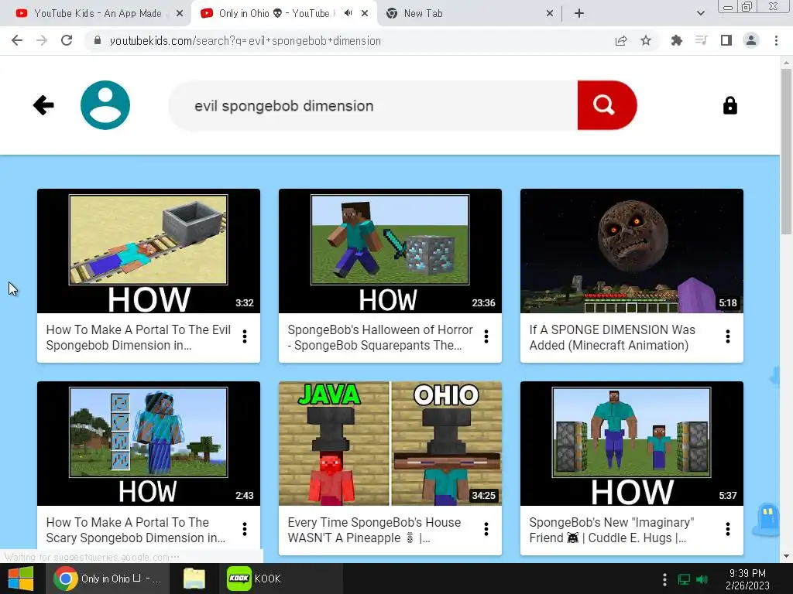
Task: Open title If A SPONGE DIMENSION Was Added
Action: [x=612, y=337]
